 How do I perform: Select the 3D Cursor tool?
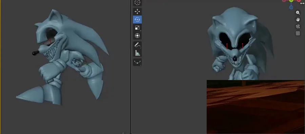tap(137, 2)
